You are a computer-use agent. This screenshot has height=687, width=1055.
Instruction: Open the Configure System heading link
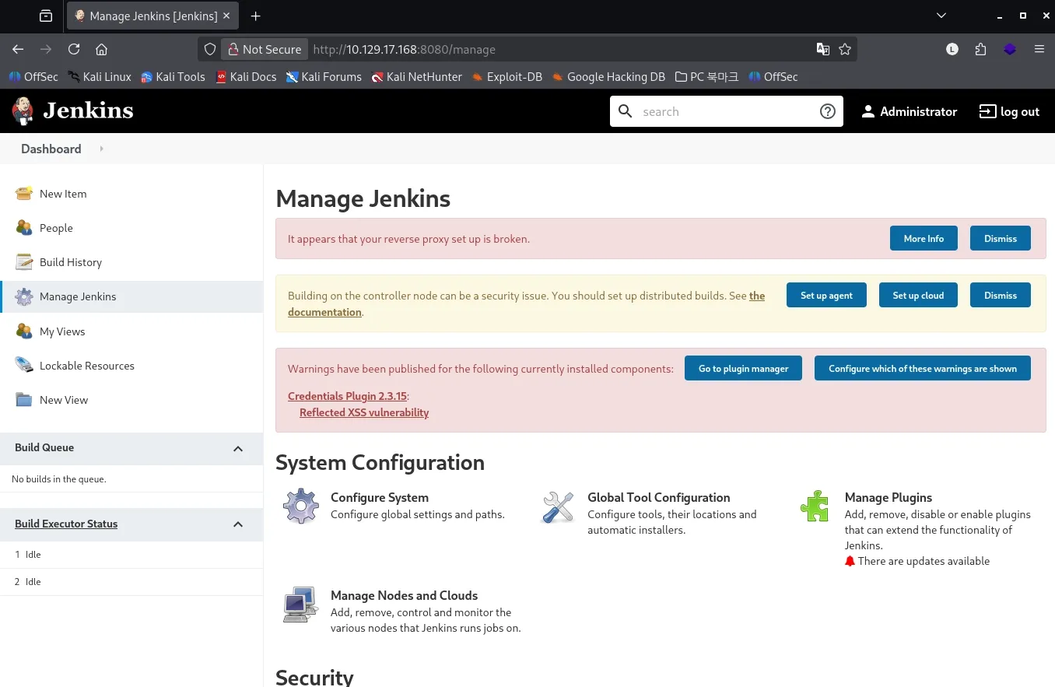[x=380, y=497]
